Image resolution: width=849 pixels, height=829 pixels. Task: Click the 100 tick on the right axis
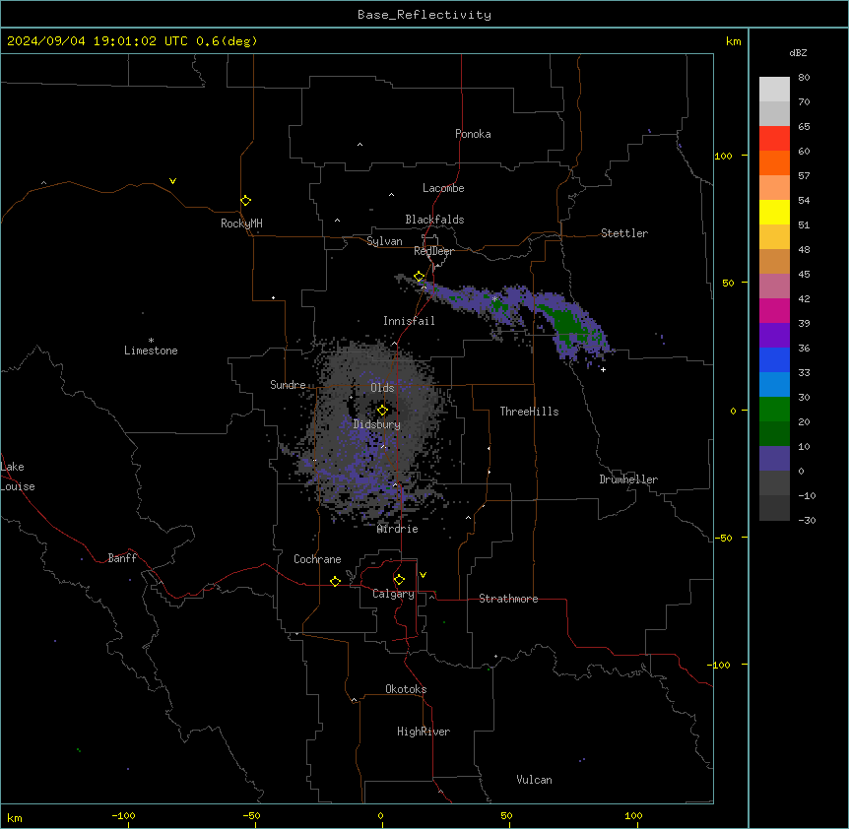coord(723,156)
